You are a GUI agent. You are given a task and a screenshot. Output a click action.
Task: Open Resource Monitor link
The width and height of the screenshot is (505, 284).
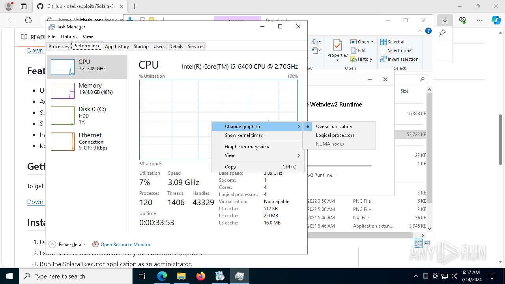(125, 245)
